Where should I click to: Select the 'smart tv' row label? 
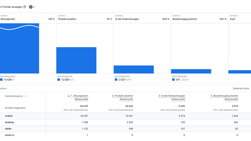[9, 135]
